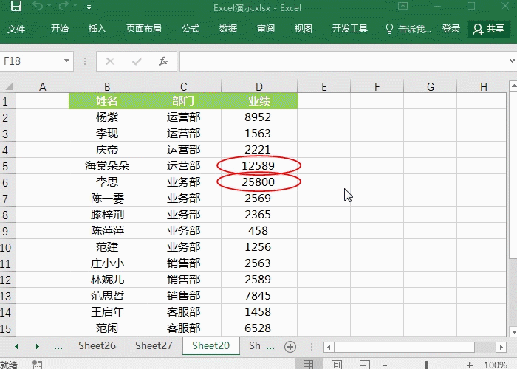Screen dimensions: 517x369
Task: Click the Save icon in quick access toolbar
Action: coord(16,7)
